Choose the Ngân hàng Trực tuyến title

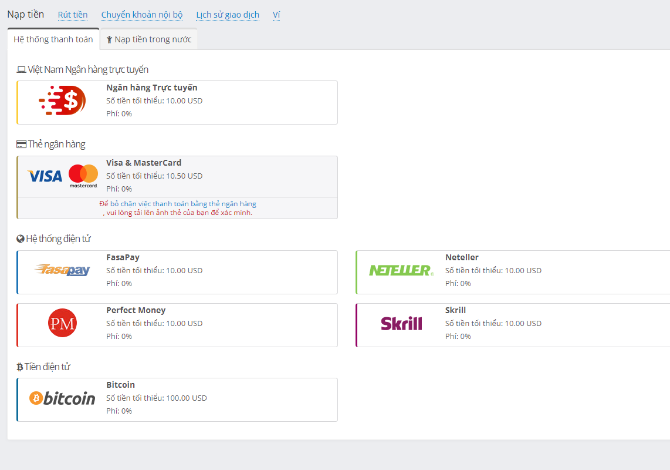(x=152, y=88)
